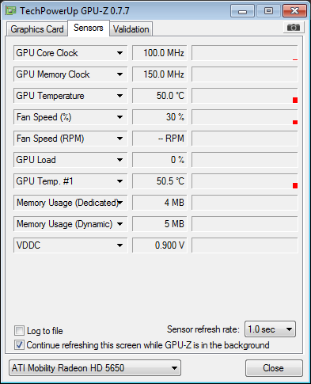Select GPU from ATI Mobility Radeon dropdown

pos(95,368)
